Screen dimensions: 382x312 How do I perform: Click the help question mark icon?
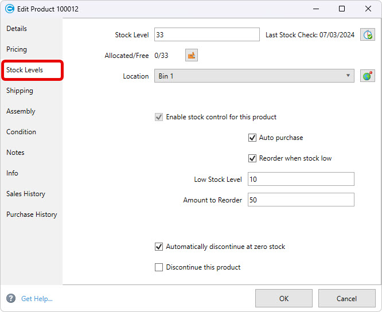(x=10, y=298)
